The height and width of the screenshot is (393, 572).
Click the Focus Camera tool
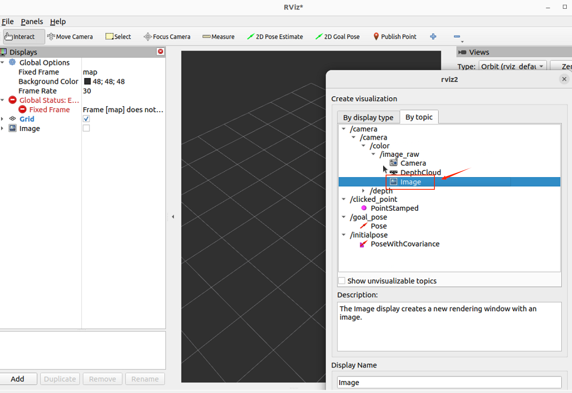(167, 37)
